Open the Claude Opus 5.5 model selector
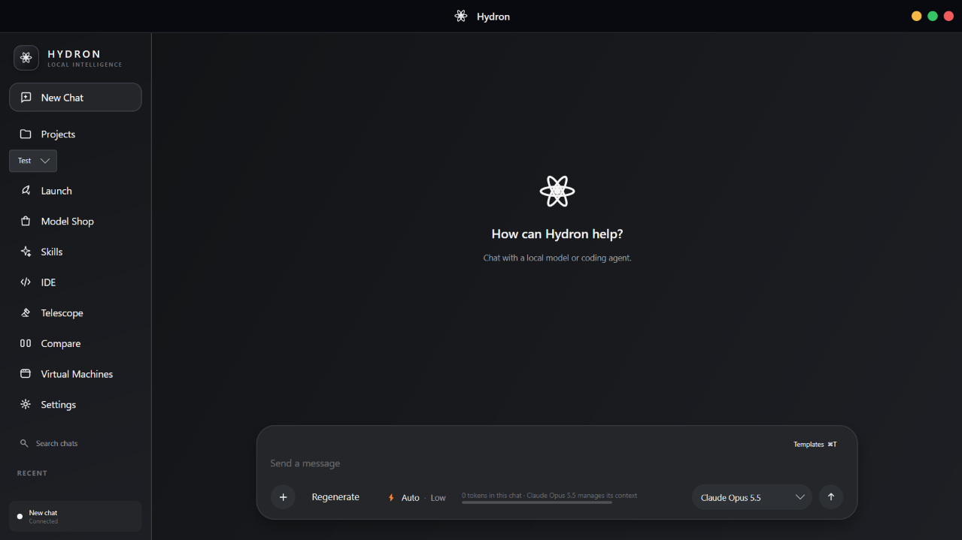962x540 pixels. [752, 497]
